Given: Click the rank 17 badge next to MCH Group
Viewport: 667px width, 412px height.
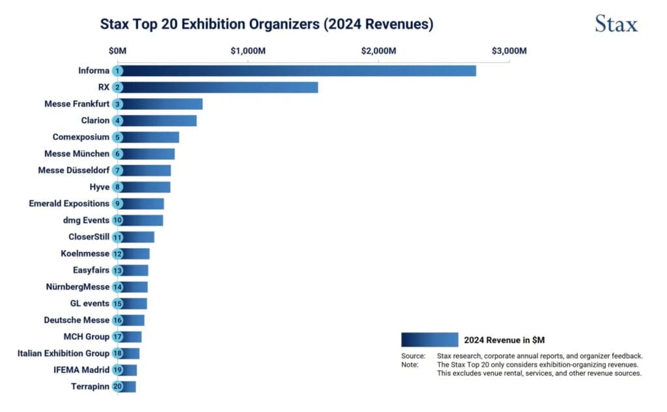Looking at the screenshot, I should pyautogui.click(x=118, y=336).
